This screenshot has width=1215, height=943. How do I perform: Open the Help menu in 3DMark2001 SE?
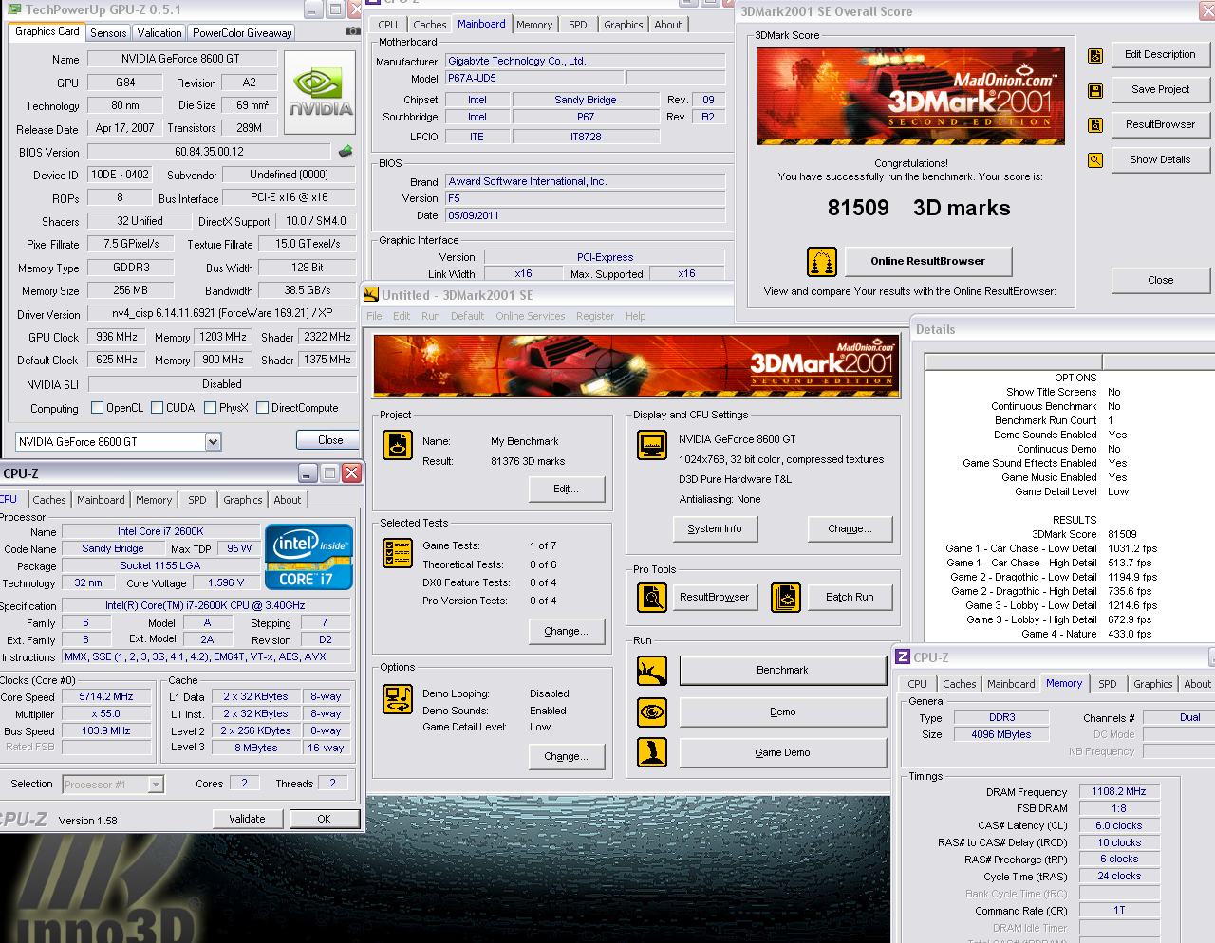pyautogui.click(x=636, y=316)
